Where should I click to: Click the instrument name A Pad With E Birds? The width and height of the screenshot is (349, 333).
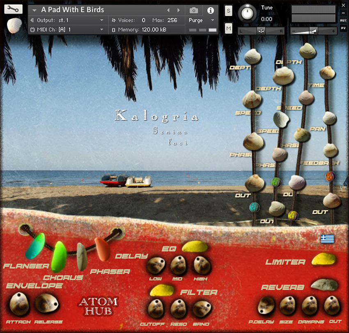(73, 10)
